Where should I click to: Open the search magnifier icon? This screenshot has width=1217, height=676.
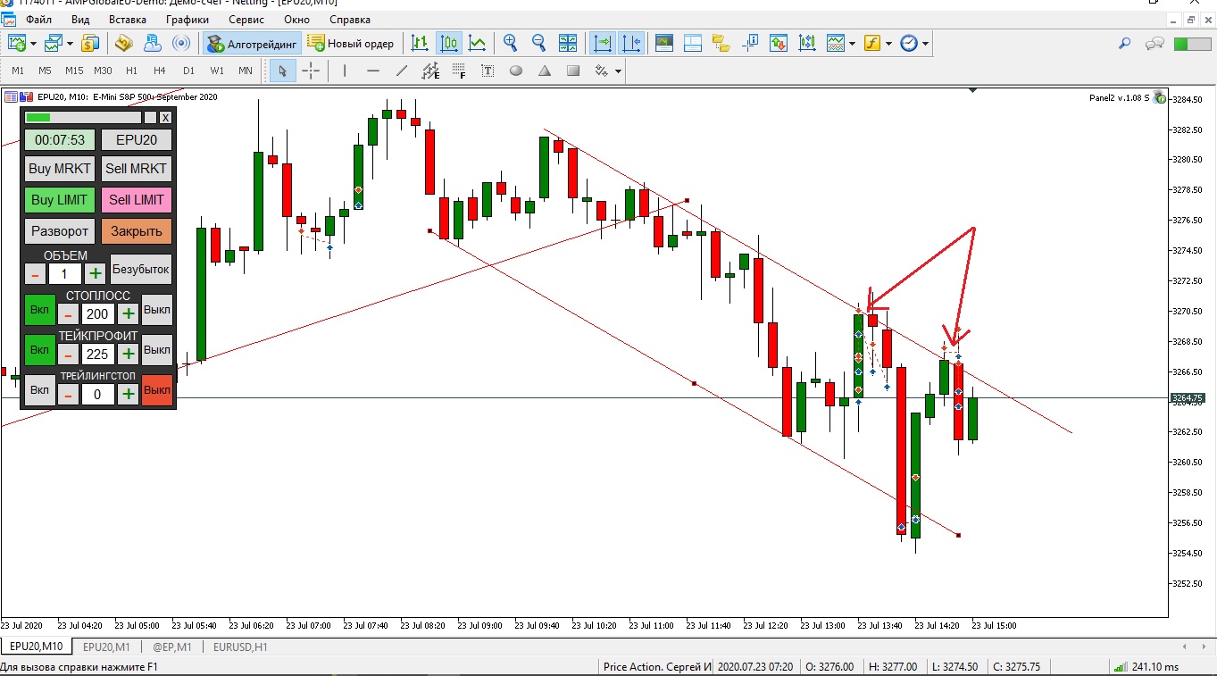(x=1125, y=43)
